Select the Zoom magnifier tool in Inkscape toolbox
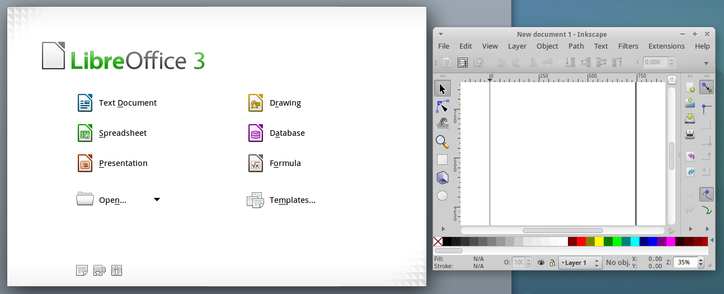 pyautogui.click(x=442, y=141)
